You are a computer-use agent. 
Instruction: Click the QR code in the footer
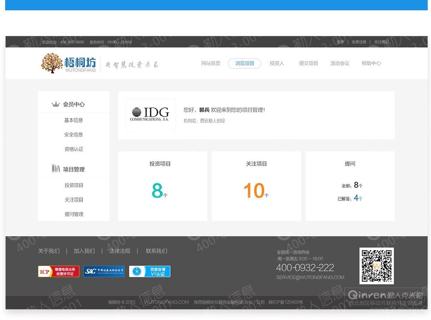(376, 266)
